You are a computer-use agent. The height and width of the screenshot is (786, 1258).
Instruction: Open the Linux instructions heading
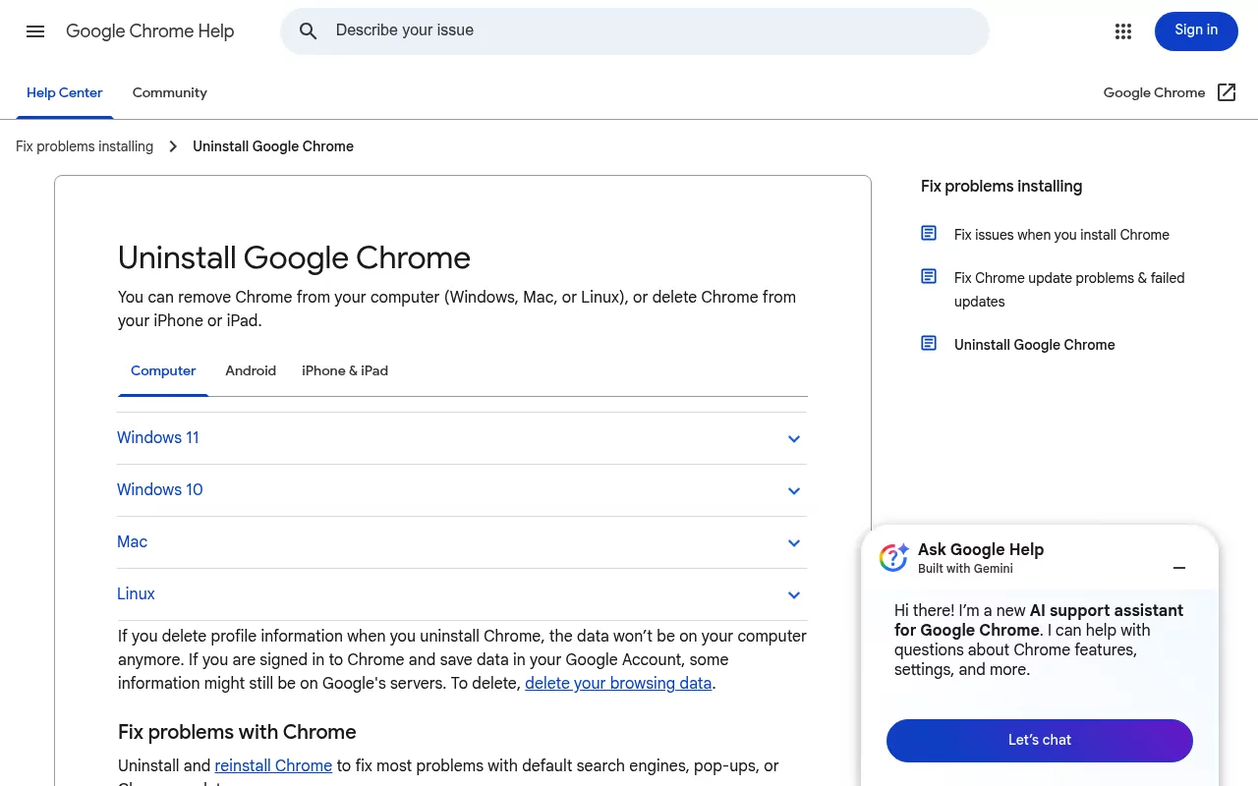pyautogui.click(x=137, y=594)
